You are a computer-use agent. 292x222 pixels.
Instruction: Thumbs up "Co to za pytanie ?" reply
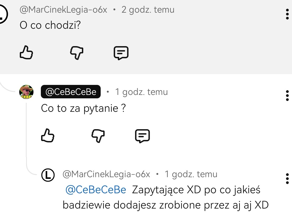(x=48, y=136)
